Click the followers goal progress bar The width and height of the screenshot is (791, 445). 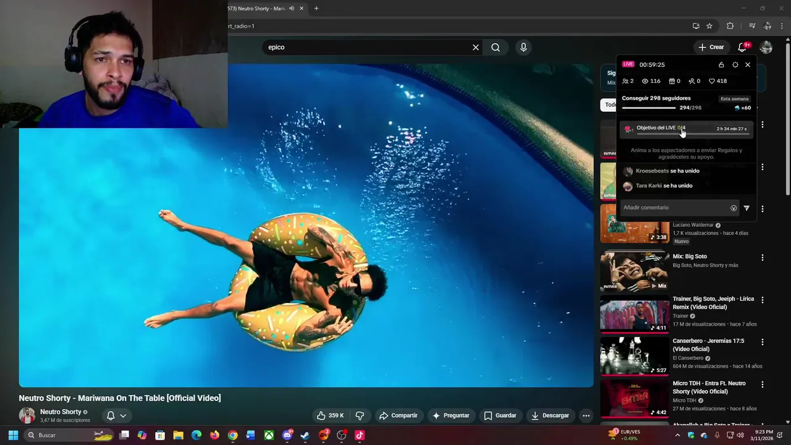[649, 108]
